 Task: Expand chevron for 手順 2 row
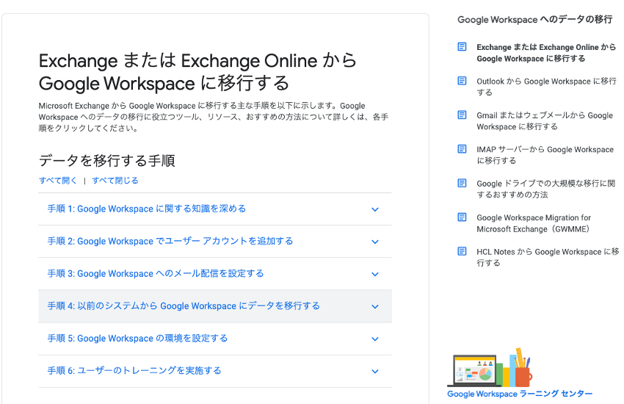(x=375, y=242)
